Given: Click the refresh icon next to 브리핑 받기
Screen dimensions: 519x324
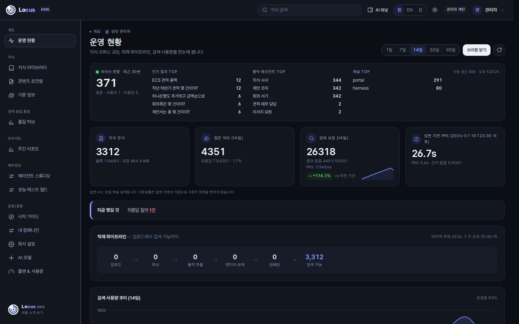Looking at the screenshot, I should pos(499,50).
